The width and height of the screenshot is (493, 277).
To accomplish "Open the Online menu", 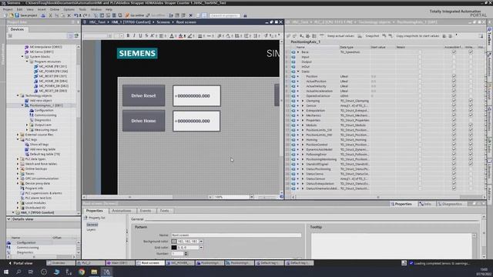I will click(55, 9).
